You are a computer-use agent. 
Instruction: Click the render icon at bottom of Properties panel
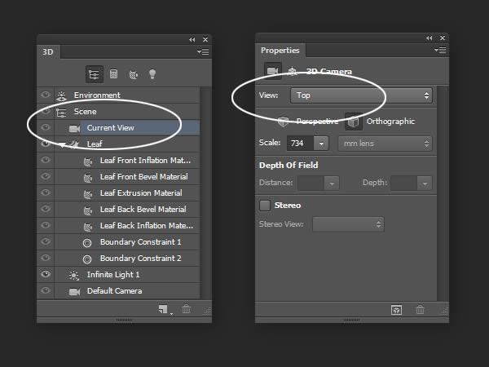[396, 310]
